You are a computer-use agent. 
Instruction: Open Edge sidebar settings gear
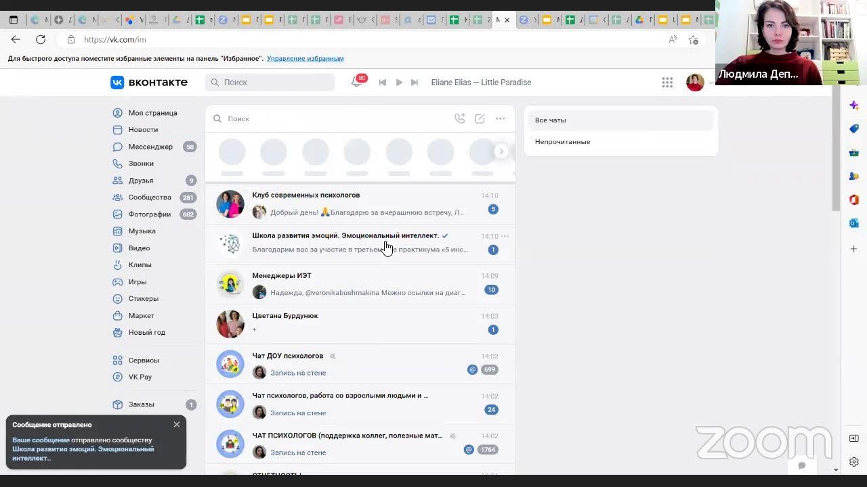tap(854, 463)
